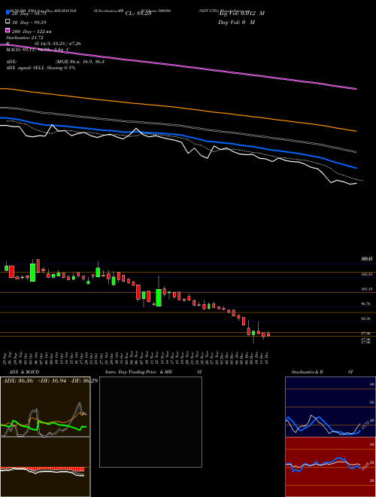This screenshot has height=497, width=376.
Task: Click the last date label 12 Dec
Action: (x=268, y=358)
